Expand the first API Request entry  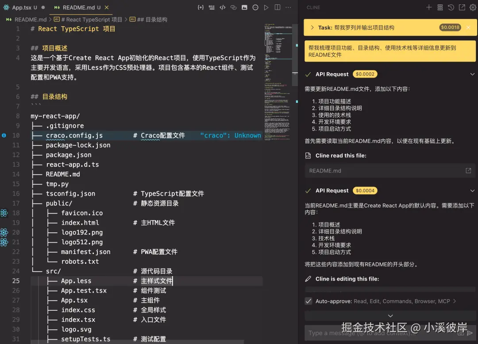472,74
